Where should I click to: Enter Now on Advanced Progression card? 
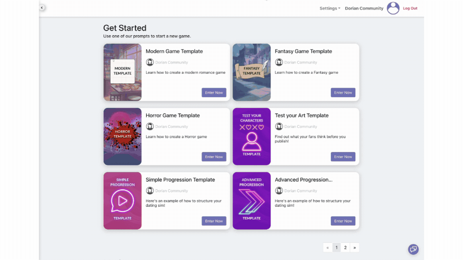click(x=343, y=221)
